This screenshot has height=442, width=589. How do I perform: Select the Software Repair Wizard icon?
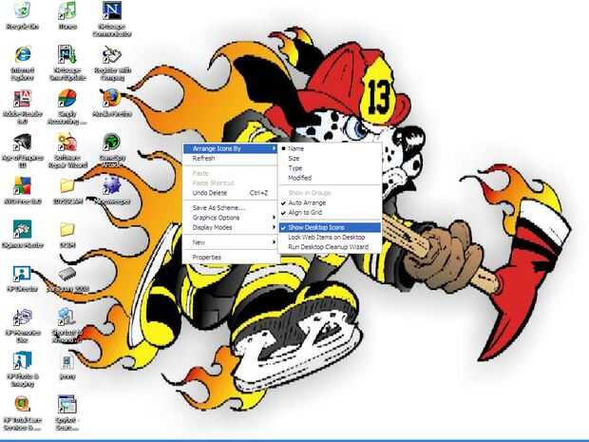67,142
